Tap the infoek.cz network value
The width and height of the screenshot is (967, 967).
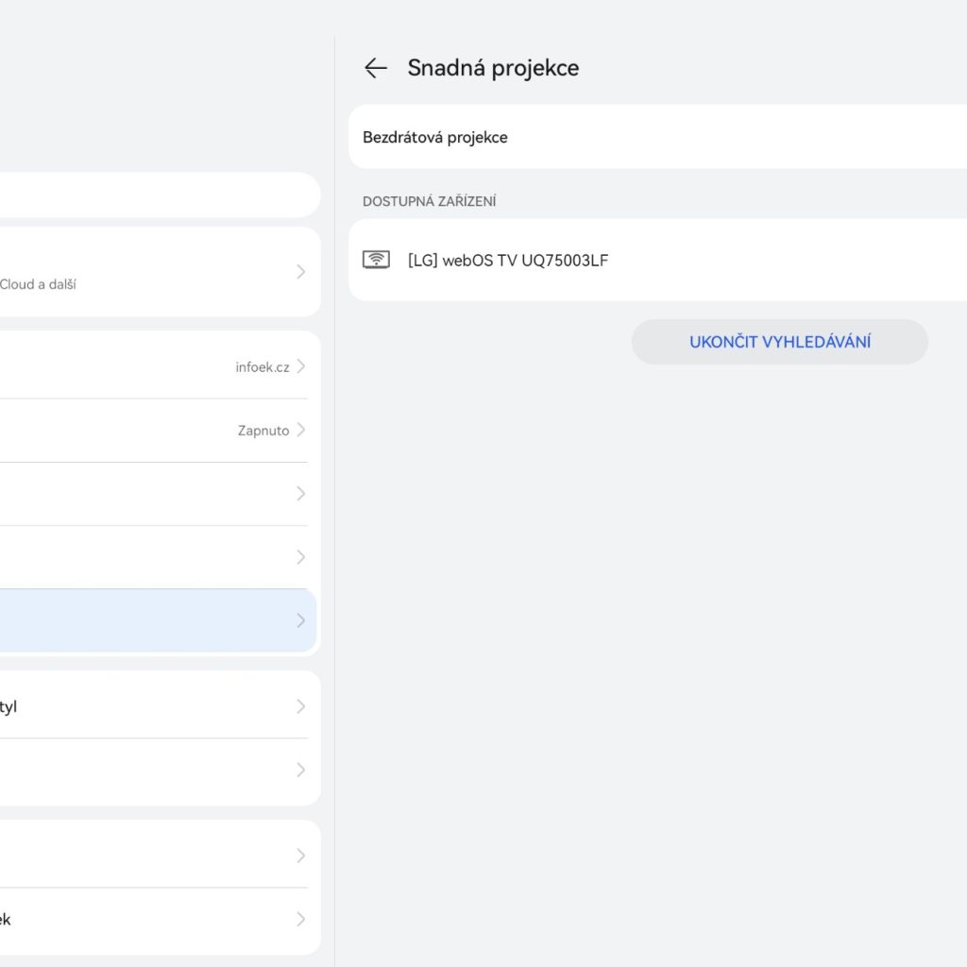pyautogui.click(x=263, y=367)
